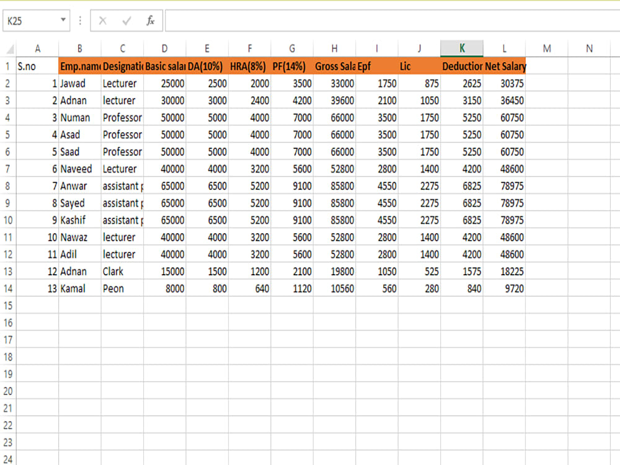Select Jawad's basic salary 25000
This screenshot has width=620, height=465.
click(164, 84)
